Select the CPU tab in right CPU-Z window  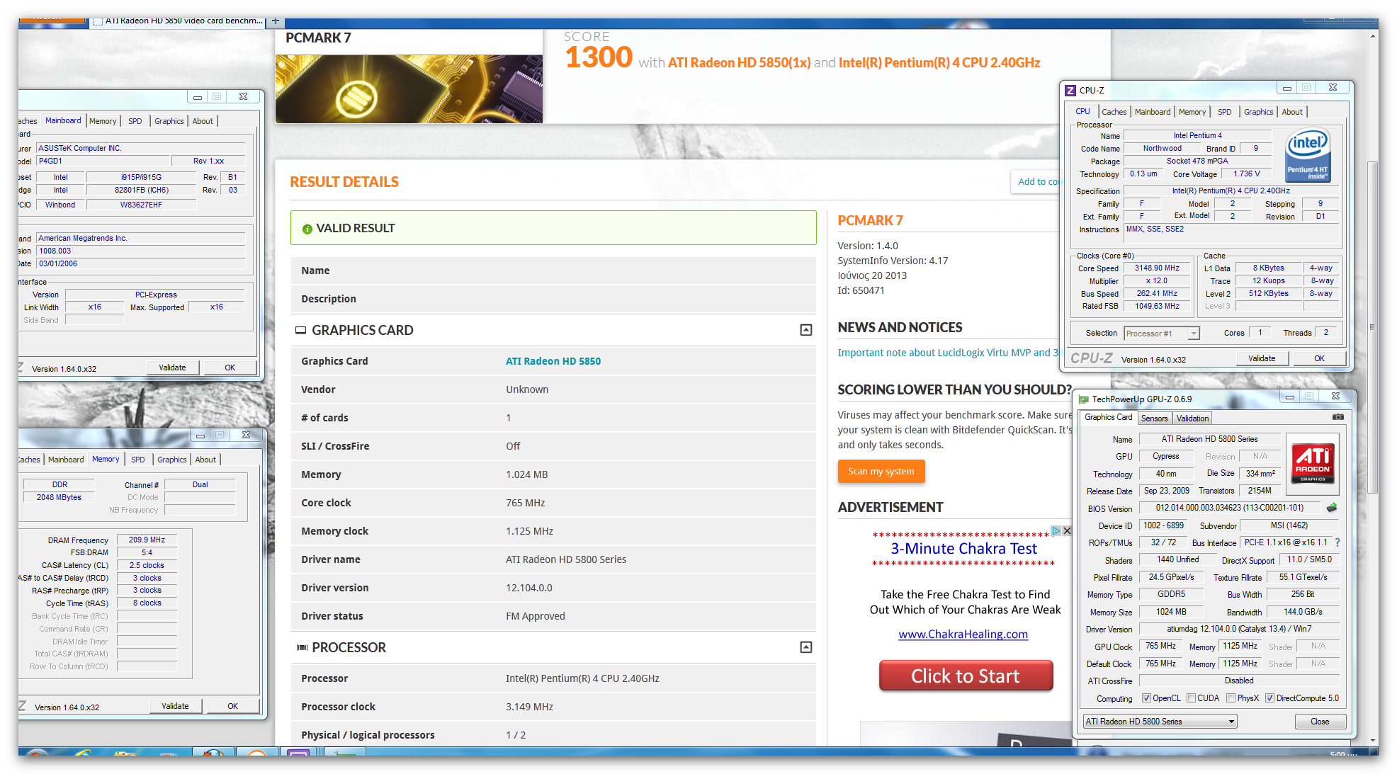pyautogui.click(x=1082, y=111)
